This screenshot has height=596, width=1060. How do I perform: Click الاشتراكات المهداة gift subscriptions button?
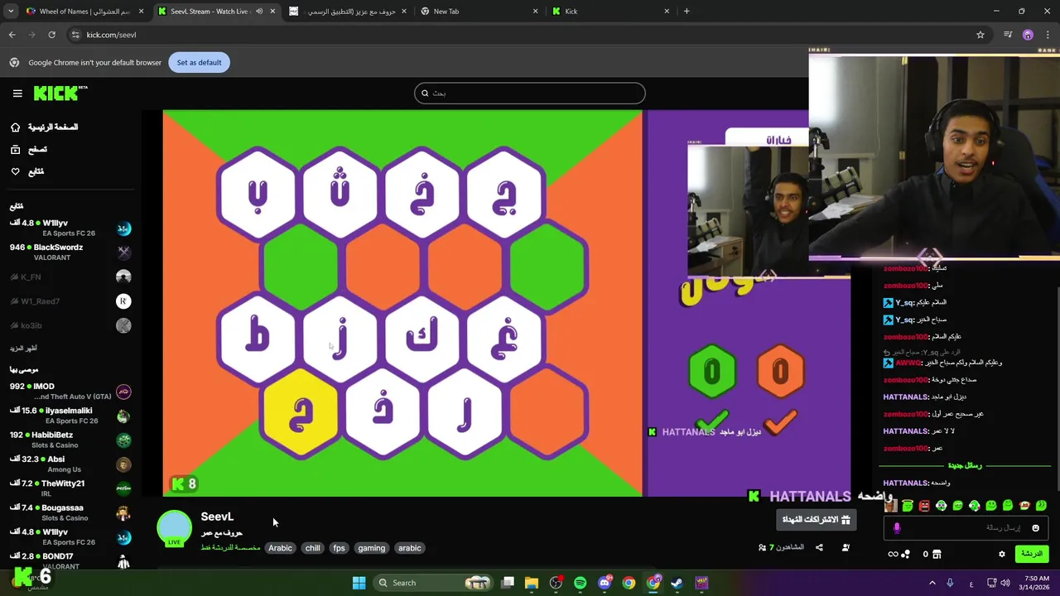[816, 520]
